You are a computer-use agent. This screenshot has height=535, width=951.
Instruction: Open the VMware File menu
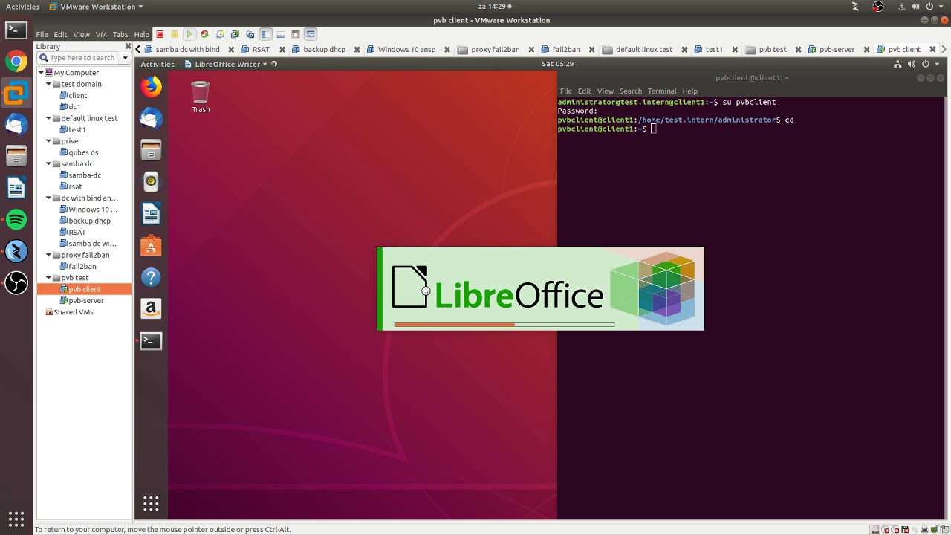(x=42, y=34)
